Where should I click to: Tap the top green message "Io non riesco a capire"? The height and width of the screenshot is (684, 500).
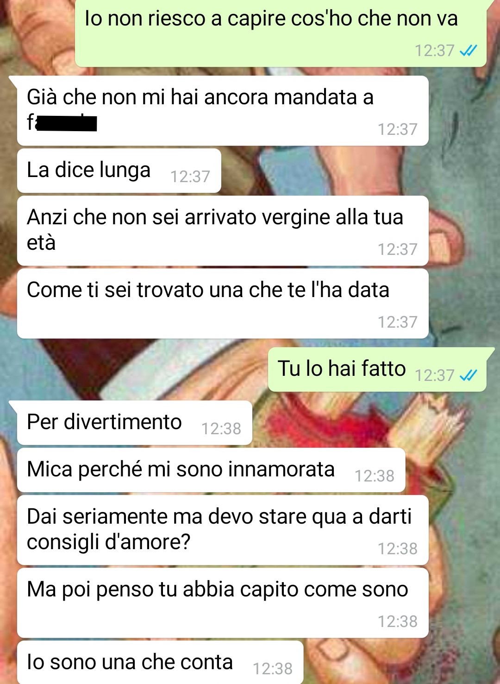(x=281, y=32)
